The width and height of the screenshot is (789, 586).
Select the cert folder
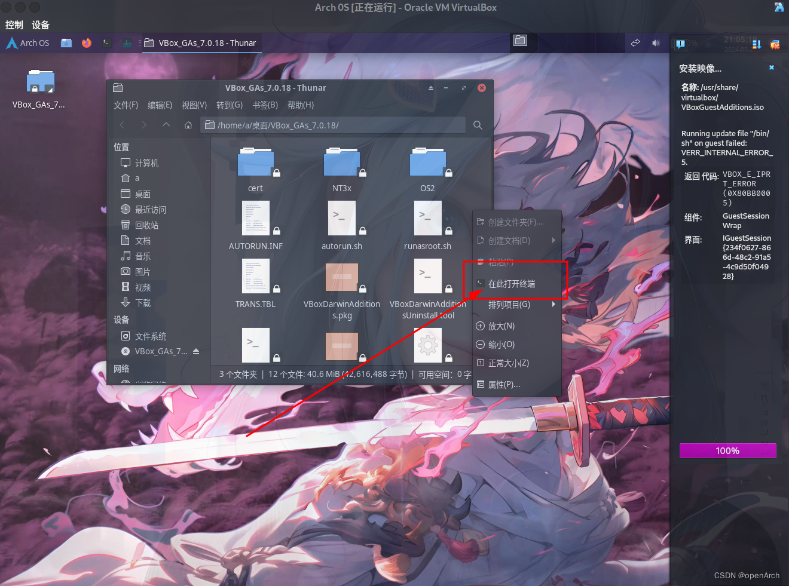click(x=256, y=170)
